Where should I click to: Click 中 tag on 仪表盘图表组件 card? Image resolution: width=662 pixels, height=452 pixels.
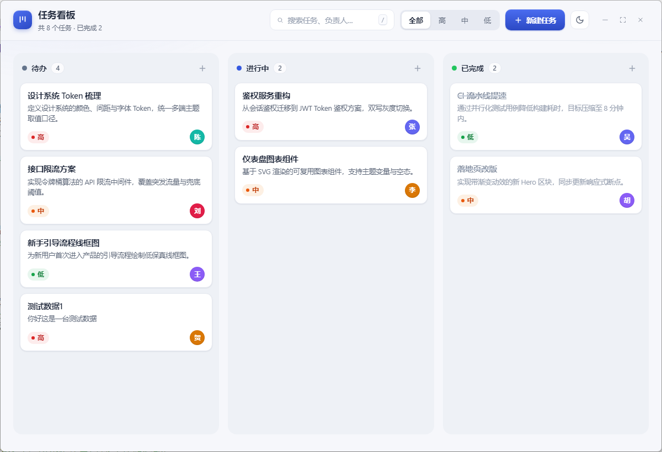tap(253, 190)
